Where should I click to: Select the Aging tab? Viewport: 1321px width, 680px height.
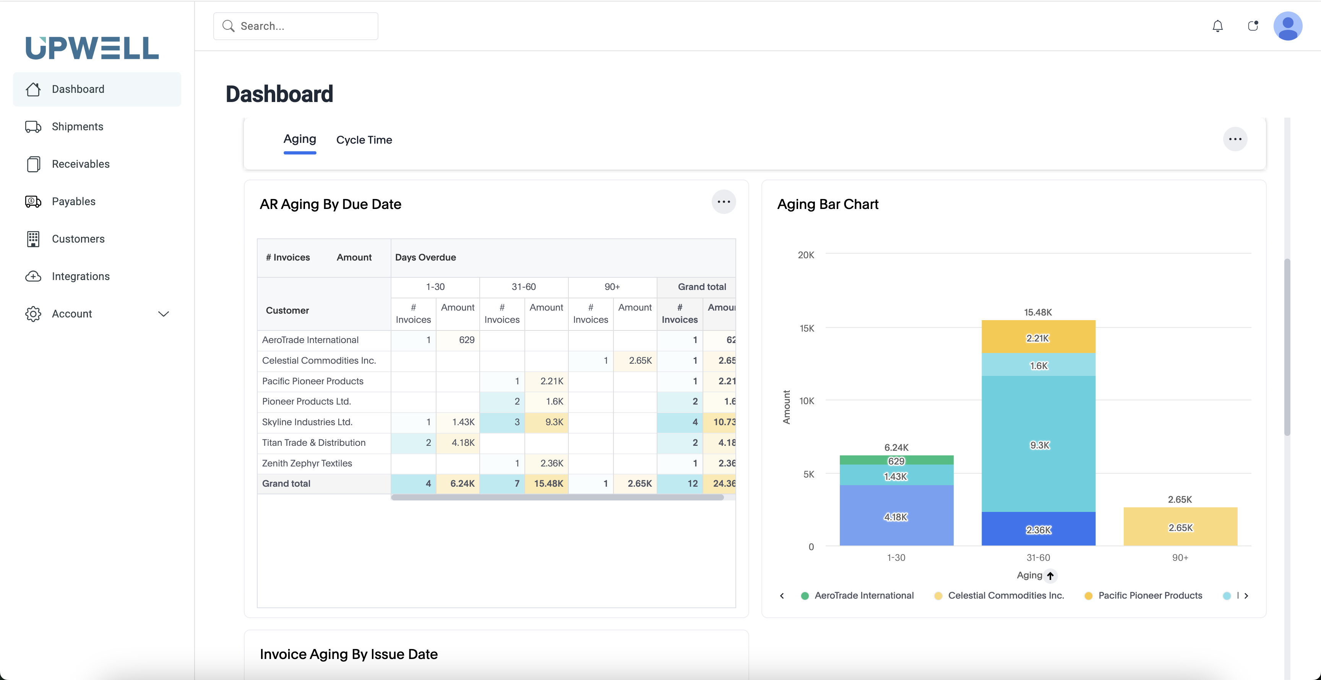click(300, 139)
